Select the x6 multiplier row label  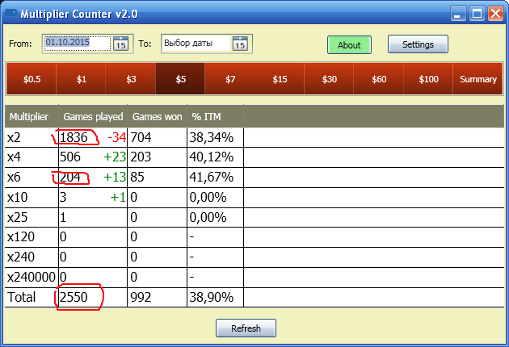point(14,177)
